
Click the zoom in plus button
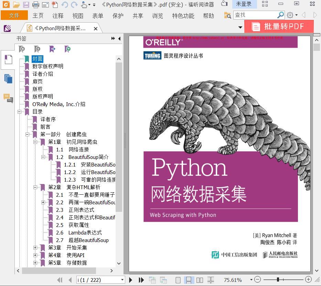coord(308,279)
